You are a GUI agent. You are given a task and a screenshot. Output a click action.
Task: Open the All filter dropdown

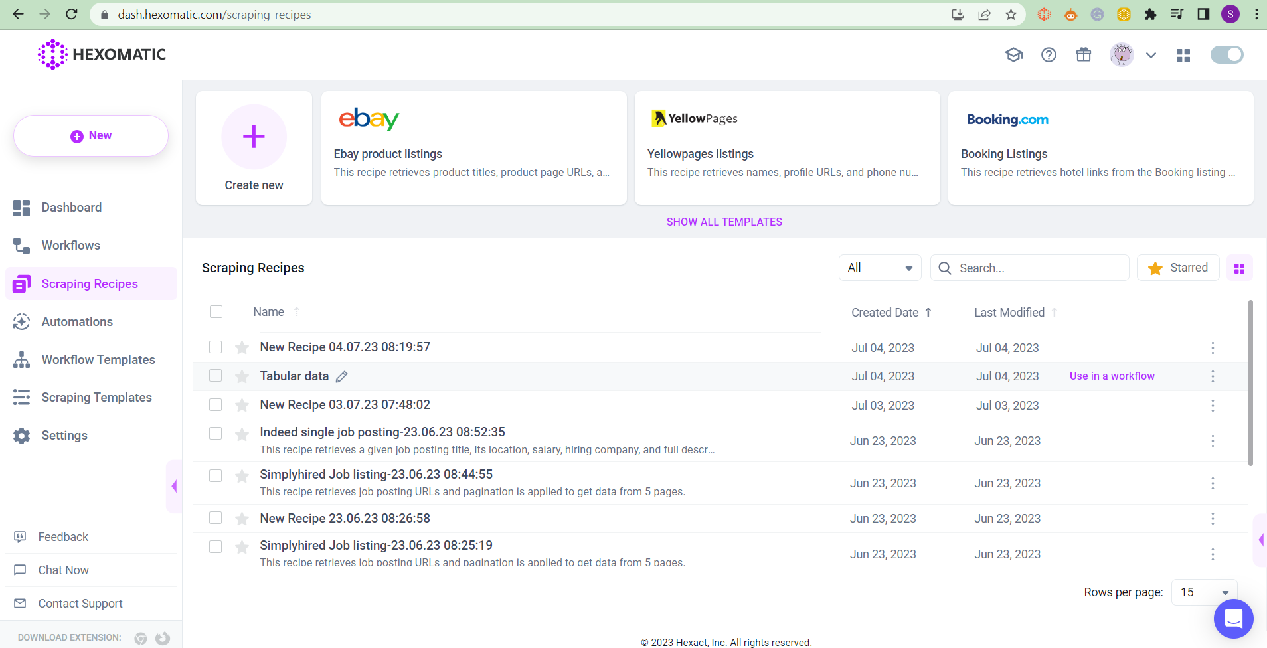pos(880,268)
